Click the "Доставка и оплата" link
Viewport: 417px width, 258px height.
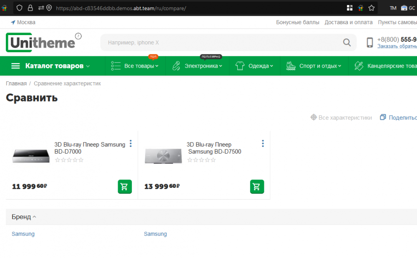349,22
